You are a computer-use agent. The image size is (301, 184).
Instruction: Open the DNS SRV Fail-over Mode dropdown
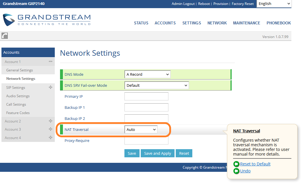tap(157, 86)
